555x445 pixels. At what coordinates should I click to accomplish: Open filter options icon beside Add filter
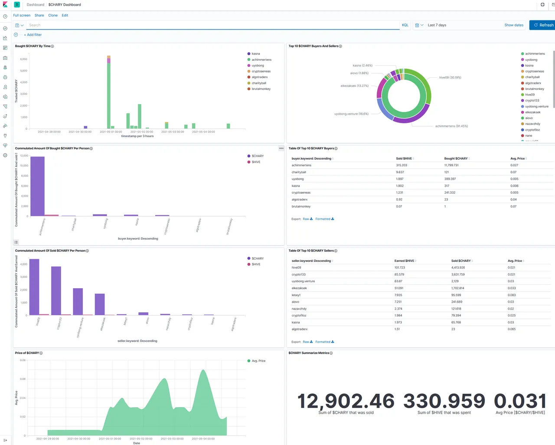[x=16, y=35]
